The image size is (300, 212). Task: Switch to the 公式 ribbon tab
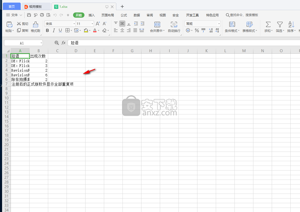(124, 15)
